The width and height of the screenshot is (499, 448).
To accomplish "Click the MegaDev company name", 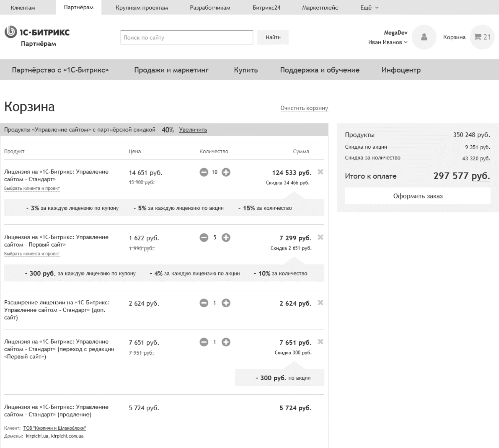I will pos(396,33).
